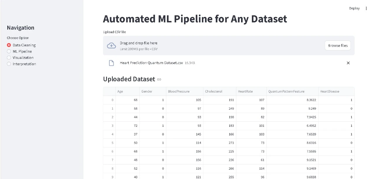
Task: Sort by the HeartDisease column header
Action: point(336,92)
